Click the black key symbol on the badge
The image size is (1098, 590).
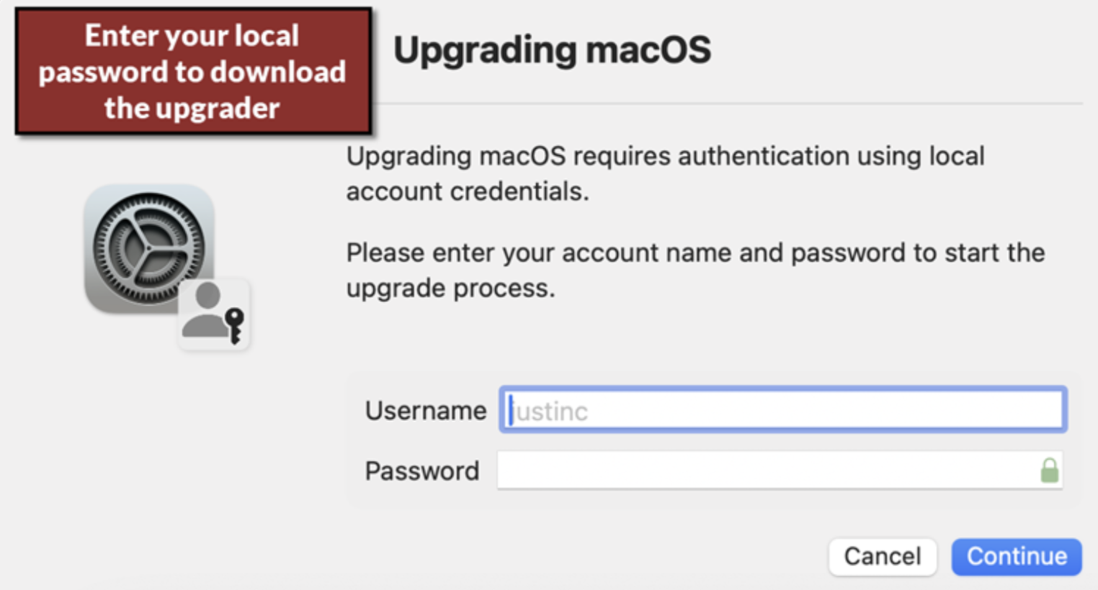(x=235, y=324)
